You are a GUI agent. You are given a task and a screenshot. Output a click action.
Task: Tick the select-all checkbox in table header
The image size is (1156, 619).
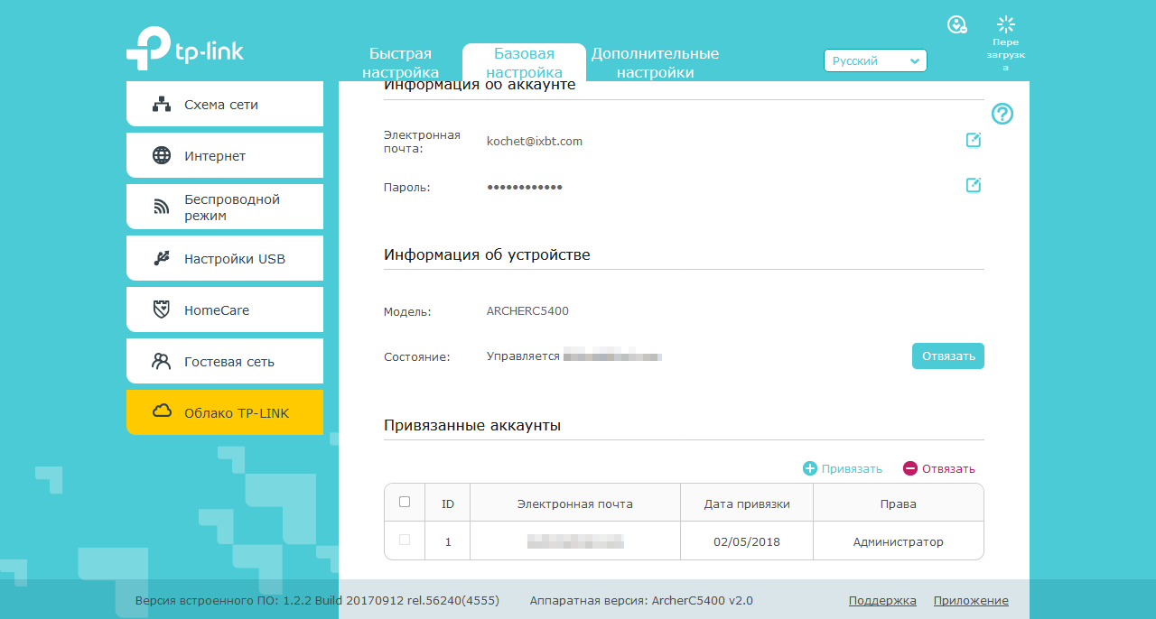click(405, 502)
